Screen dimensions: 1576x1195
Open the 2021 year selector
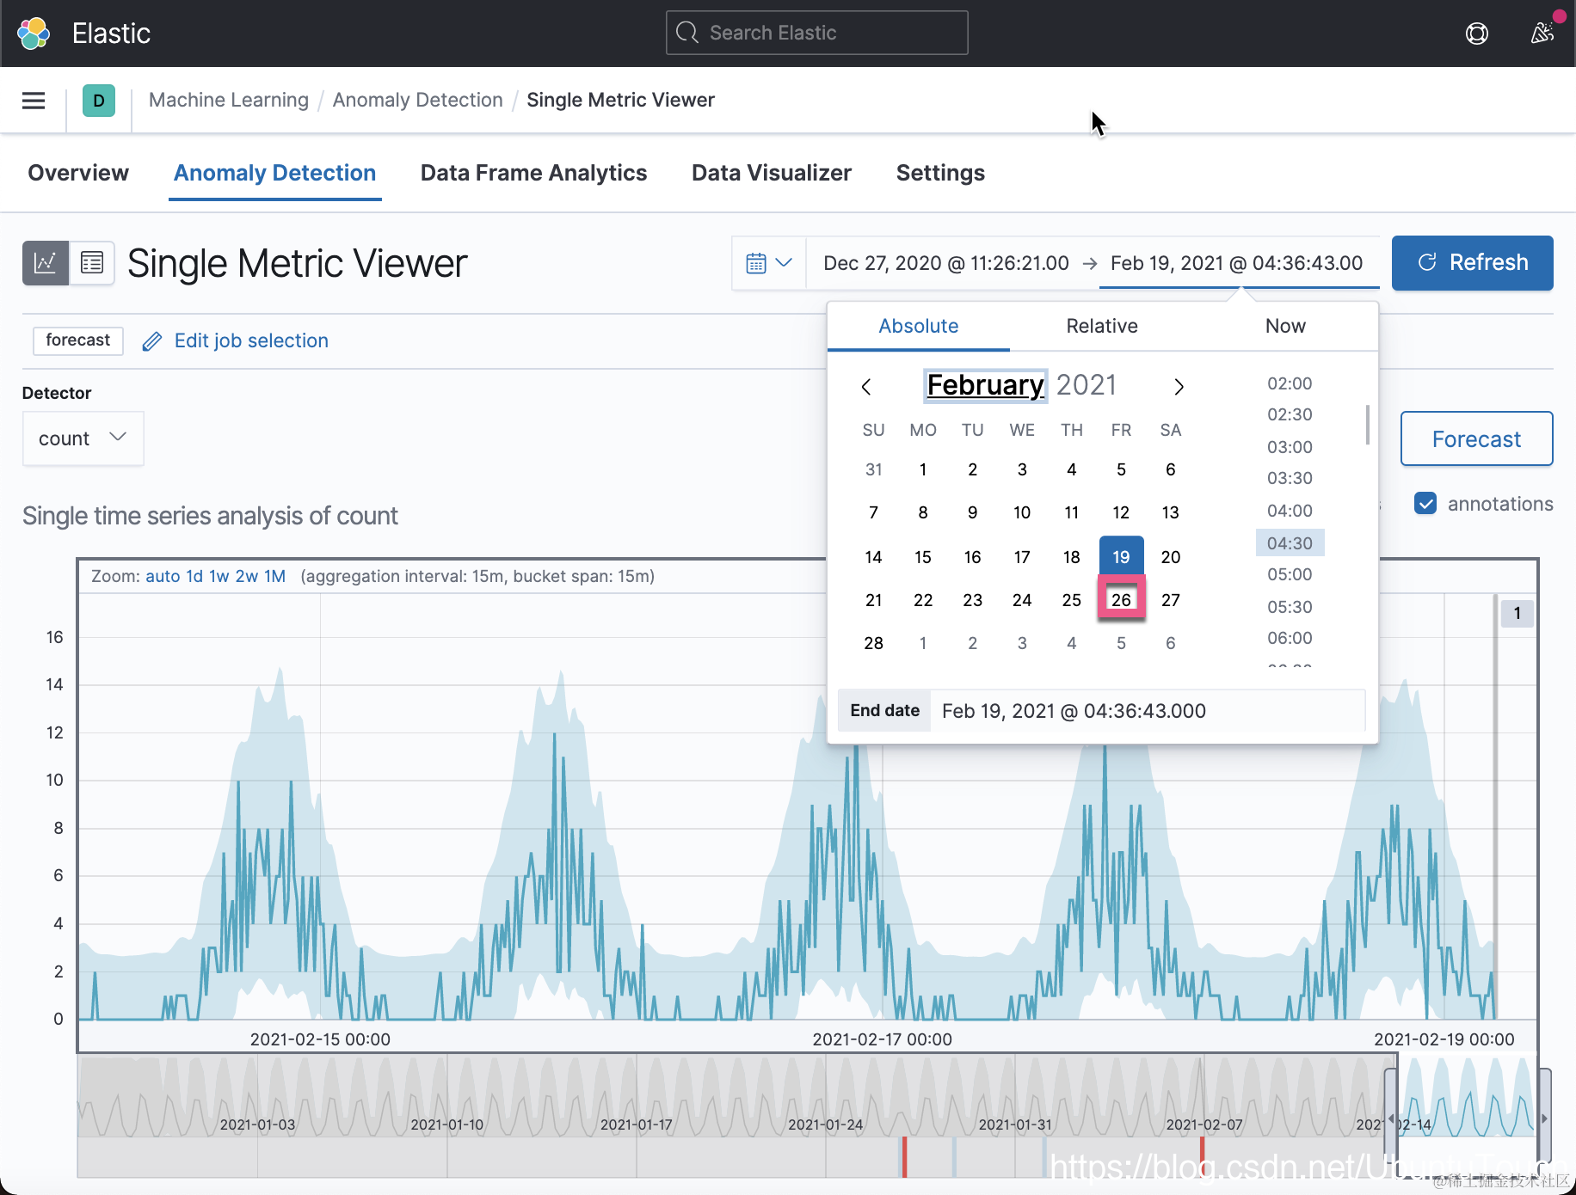[1087, 385]
